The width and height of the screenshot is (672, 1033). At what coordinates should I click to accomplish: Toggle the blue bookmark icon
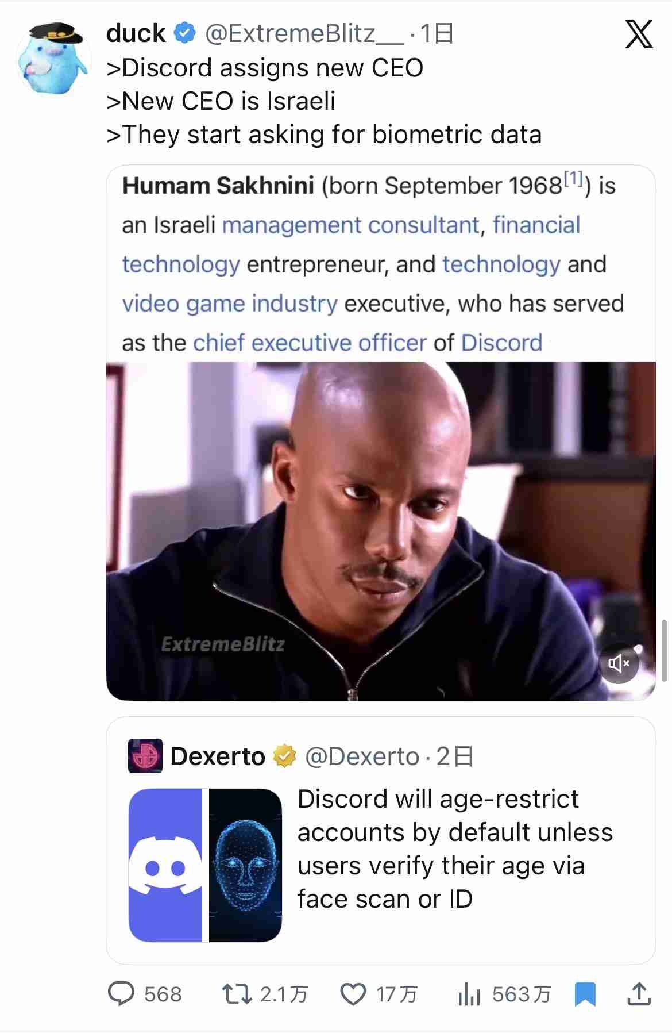click(585, 994)
